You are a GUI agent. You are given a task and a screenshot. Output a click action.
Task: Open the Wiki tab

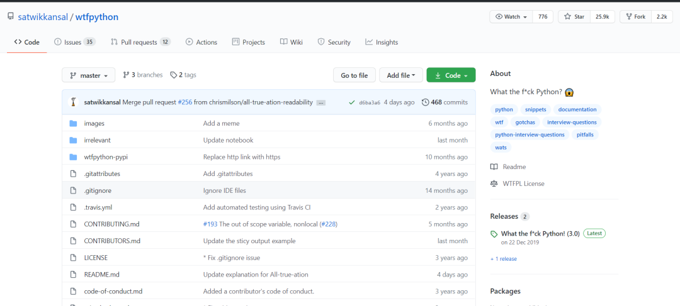(292, 42)
